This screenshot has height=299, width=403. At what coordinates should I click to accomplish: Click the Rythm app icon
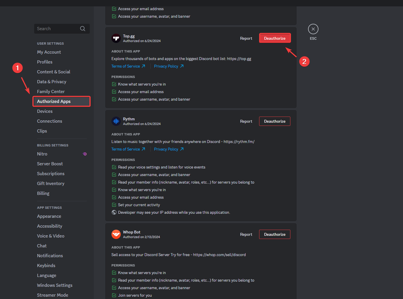point(116,121)
